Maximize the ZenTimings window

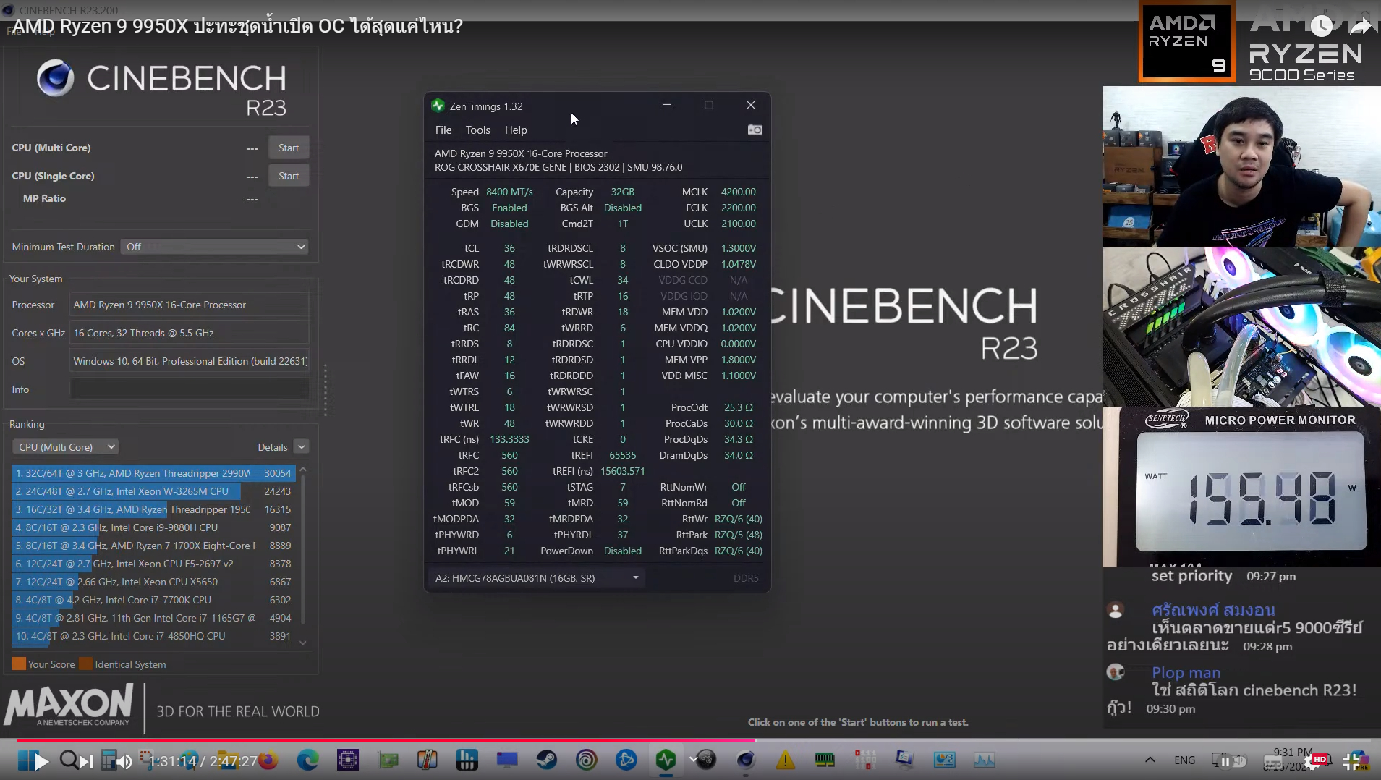coord(709,105)
